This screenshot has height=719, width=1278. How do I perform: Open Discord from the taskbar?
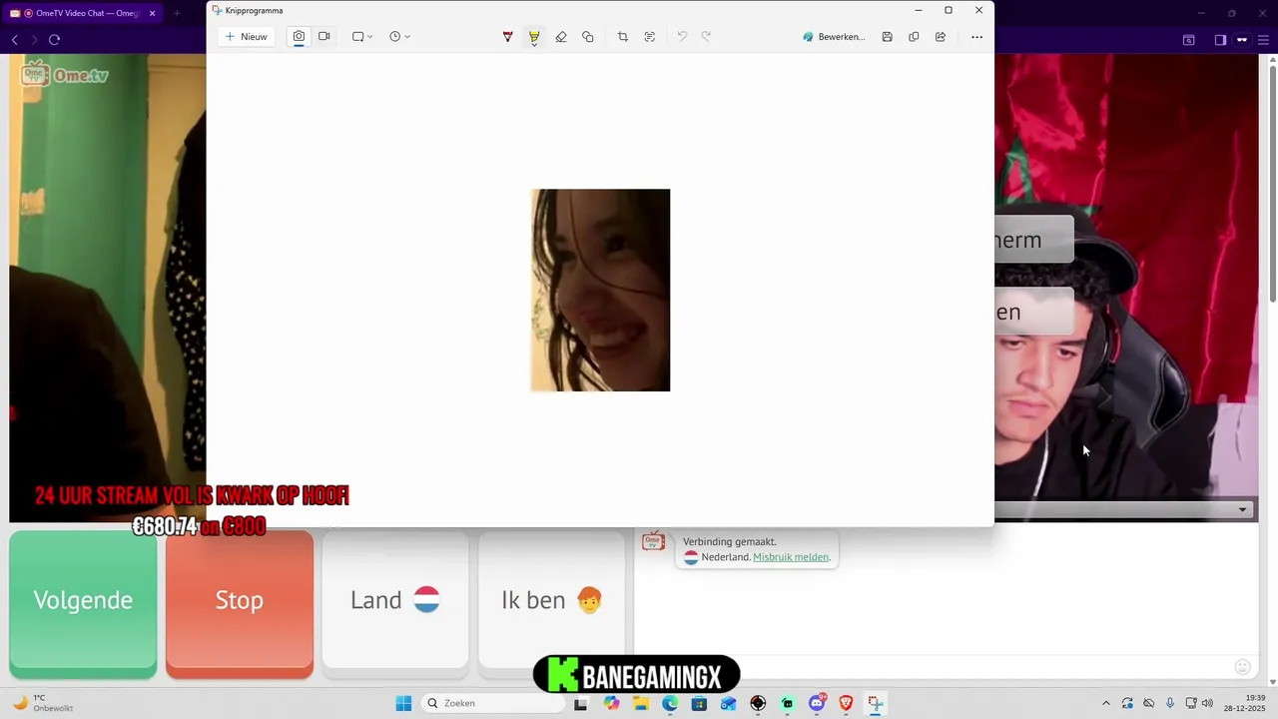point(817,703)
